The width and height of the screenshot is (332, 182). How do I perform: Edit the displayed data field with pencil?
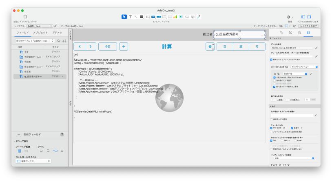(x=317, y=48)
